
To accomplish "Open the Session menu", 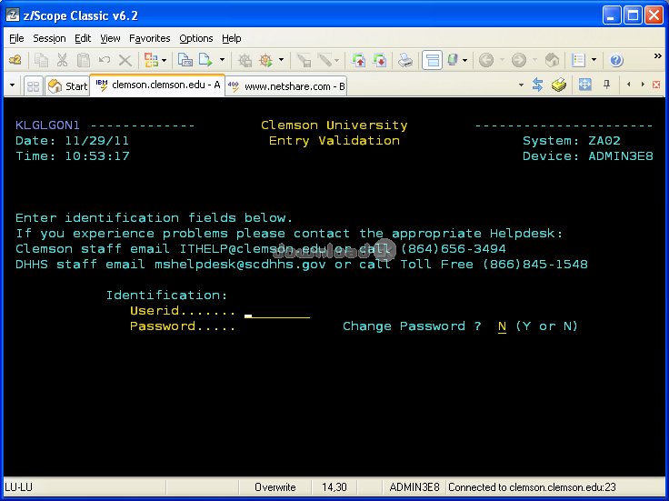I will [49, 38].
